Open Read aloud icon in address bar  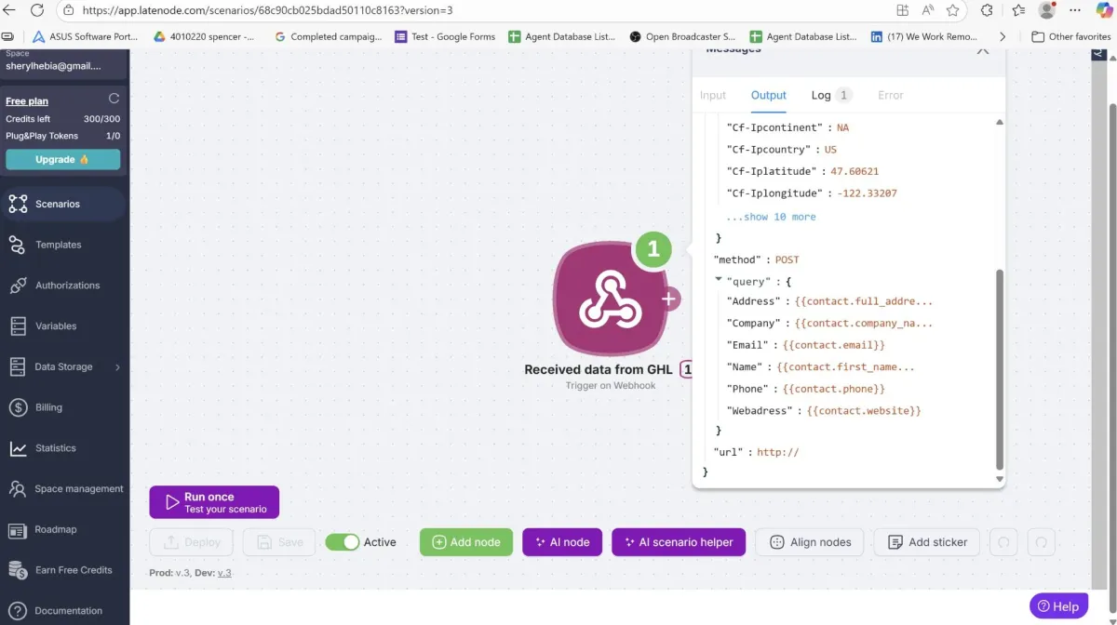(928, 10)
